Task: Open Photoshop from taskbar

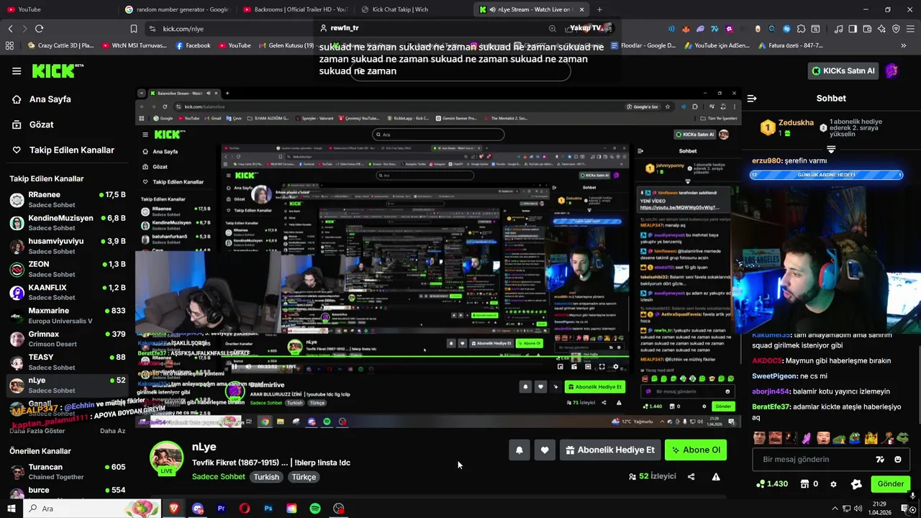Action: 268,509
